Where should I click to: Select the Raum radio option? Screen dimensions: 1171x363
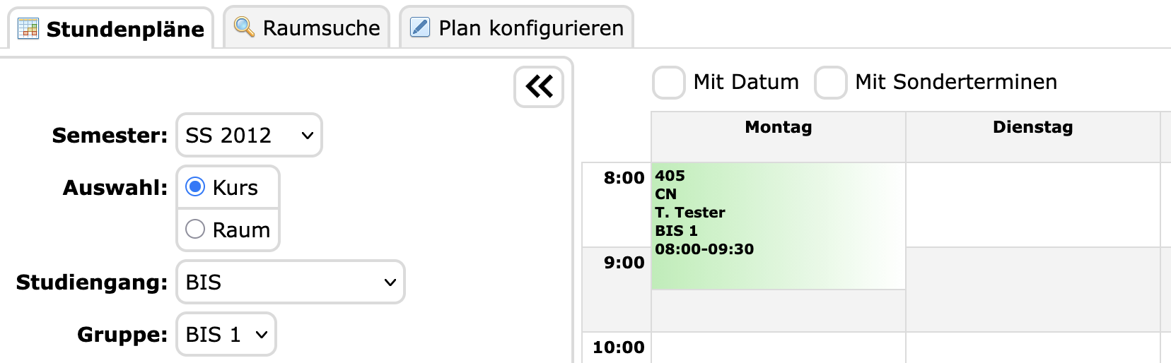(x=195, y=230)
